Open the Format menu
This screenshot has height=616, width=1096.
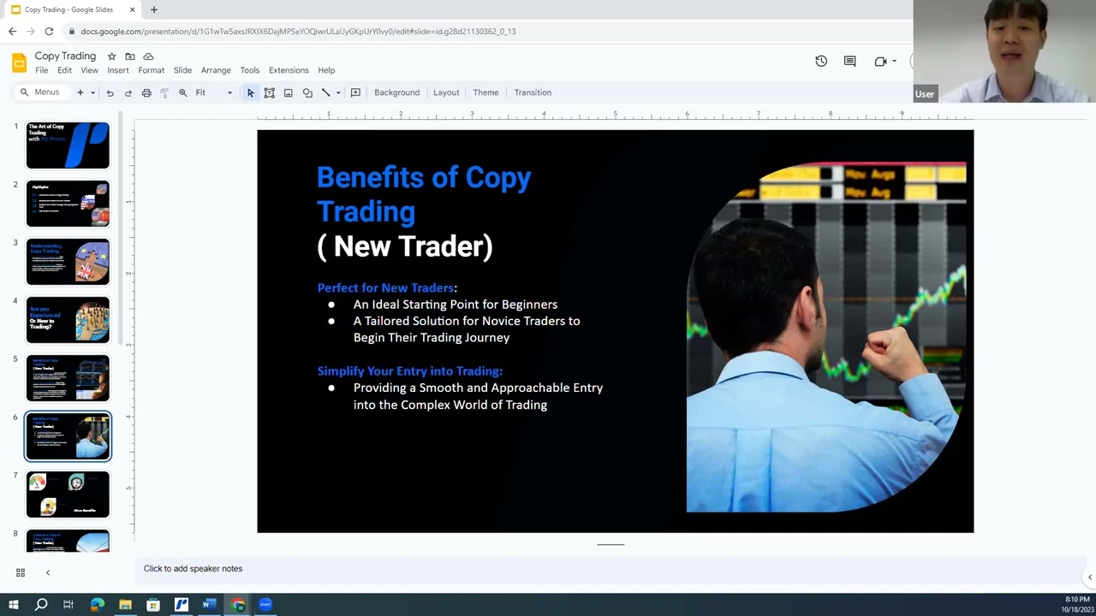[x=152, y=70]
